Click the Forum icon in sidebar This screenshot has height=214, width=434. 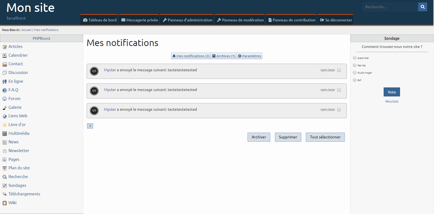[5, 99]
